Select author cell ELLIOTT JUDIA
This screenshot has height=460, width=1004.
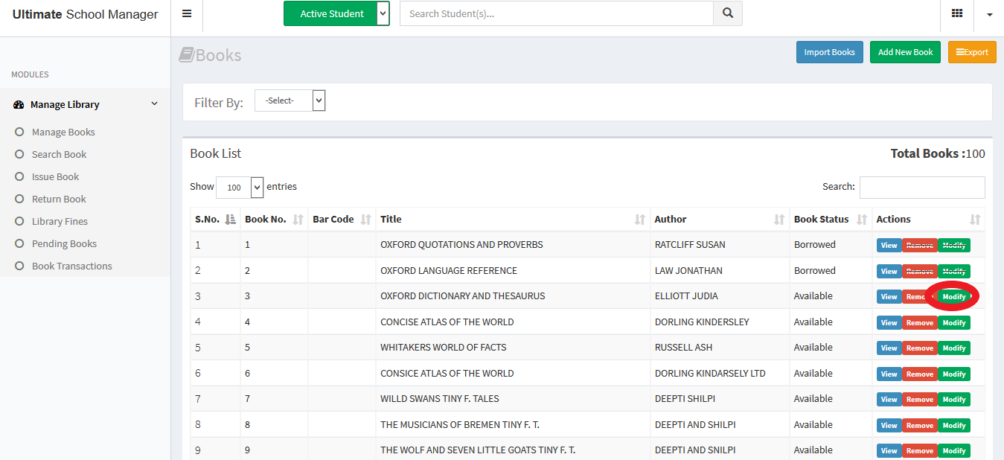pos(686,296)
